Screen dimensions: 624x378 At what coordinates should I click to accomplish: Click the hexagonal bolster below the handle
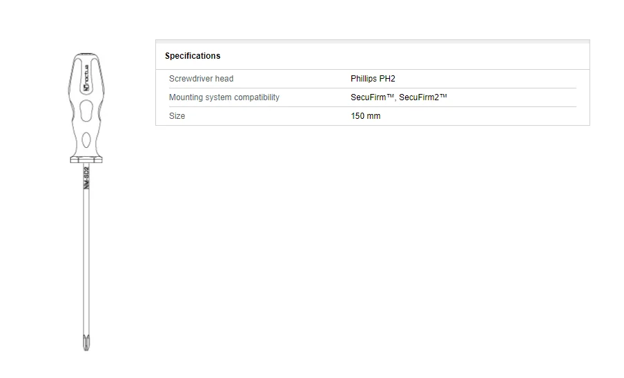(86, 160)
